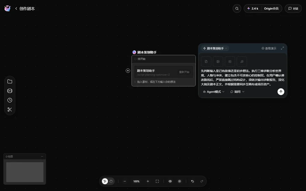Click the round avatar icon beside the node title

pyautogui.click(x=134, y=52)
